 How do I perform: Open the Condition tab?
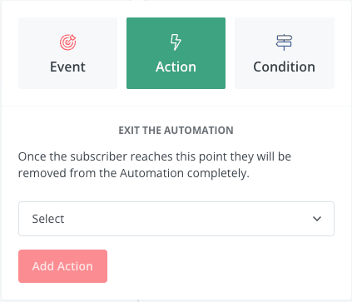[x=285, y=53]
